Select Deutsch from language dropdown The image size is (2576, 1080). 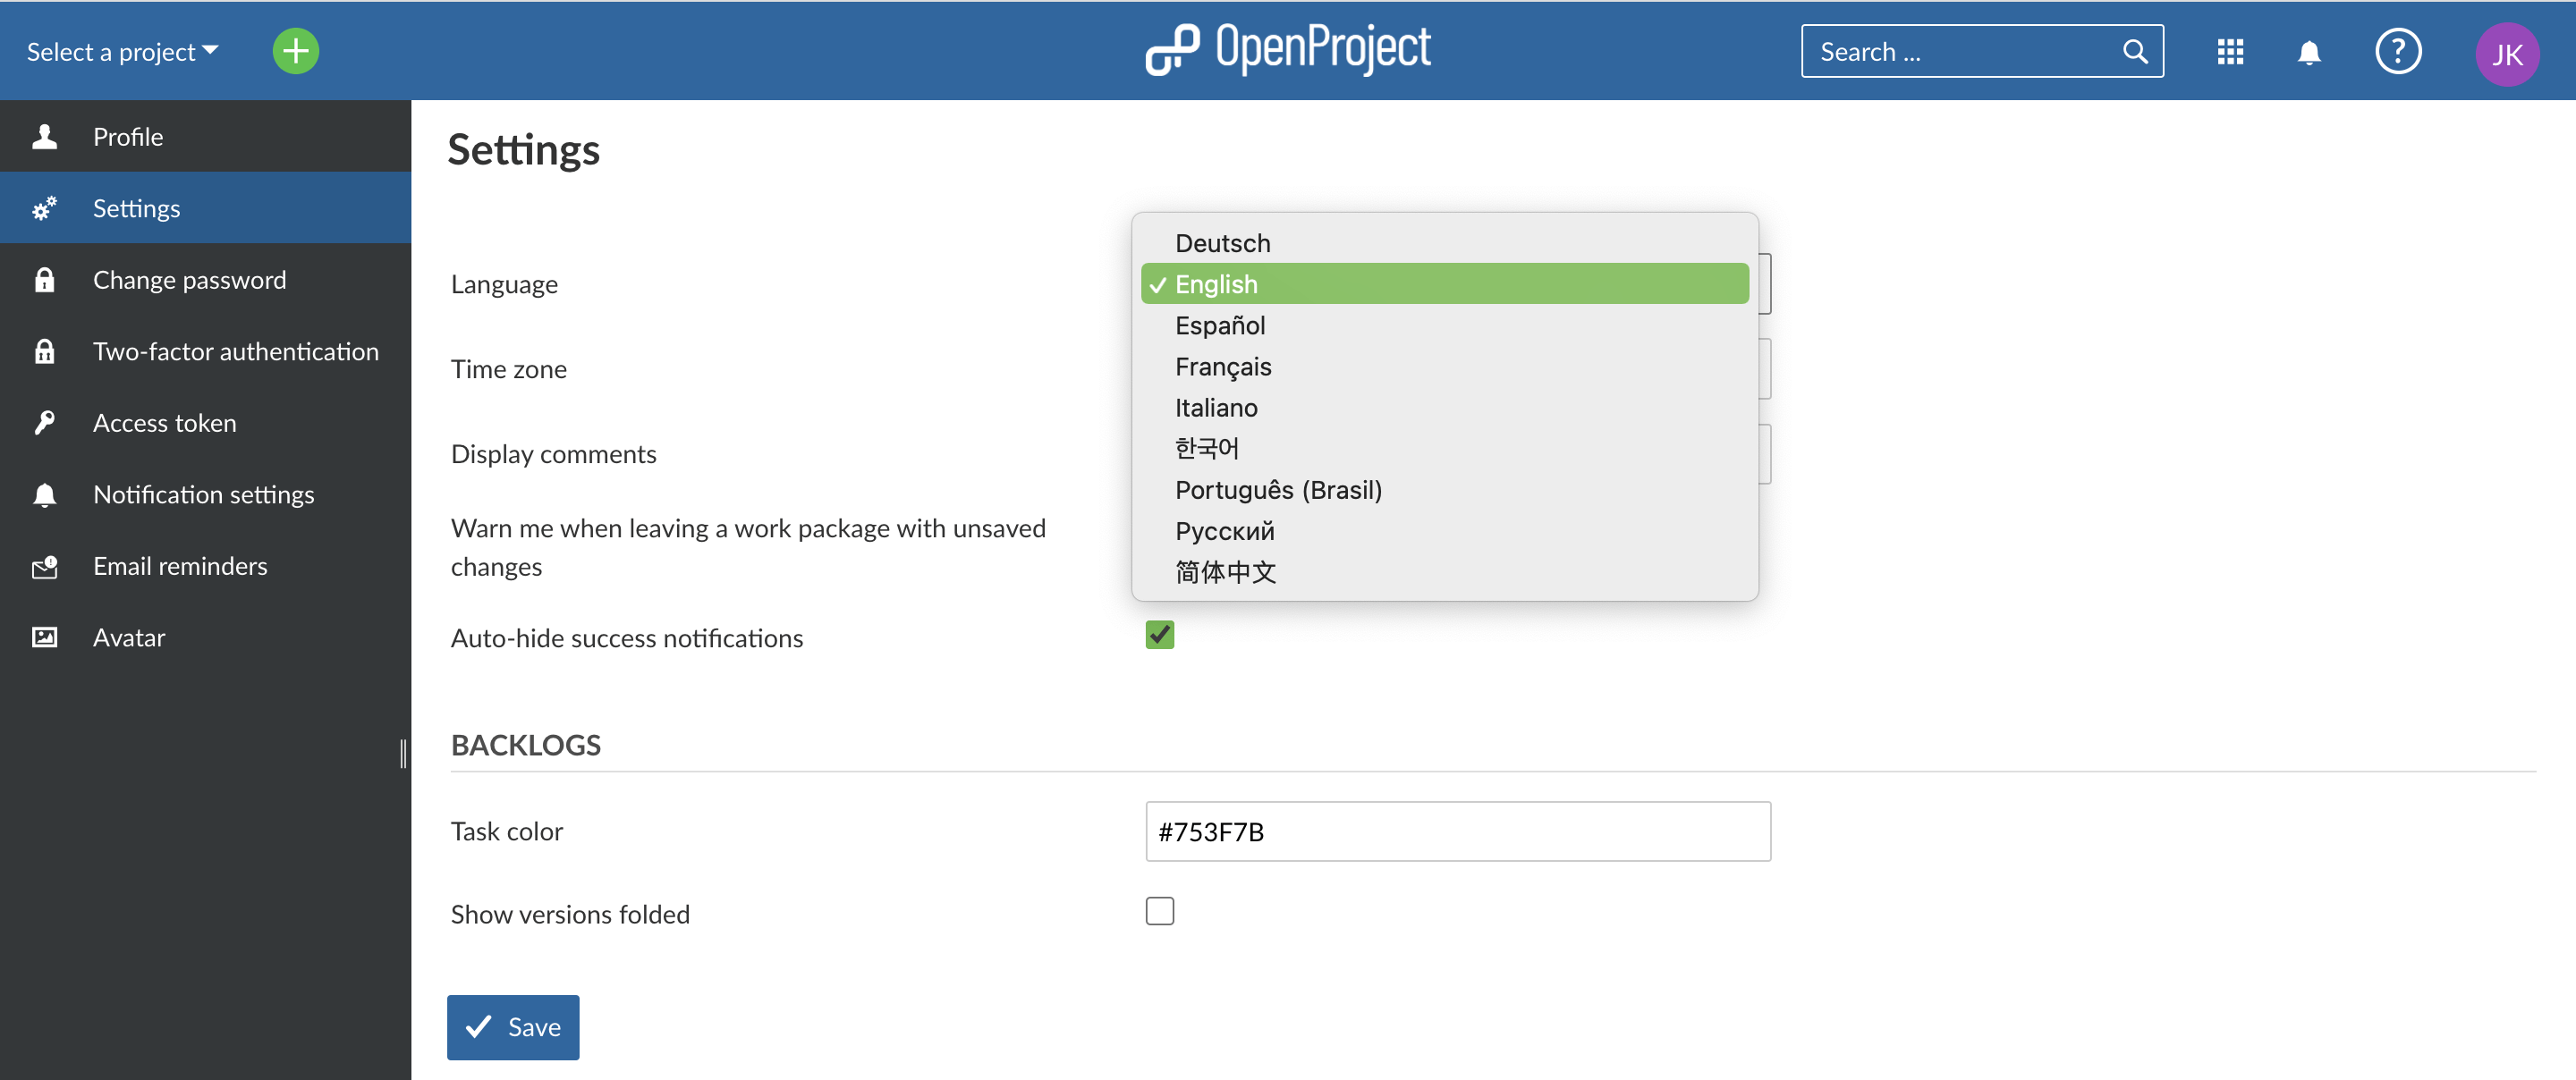coord(1224,241)
